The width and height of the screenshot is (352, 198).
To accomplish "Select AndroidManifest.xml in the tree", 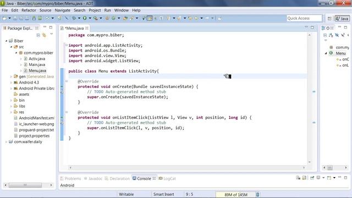I will point(36,118).
